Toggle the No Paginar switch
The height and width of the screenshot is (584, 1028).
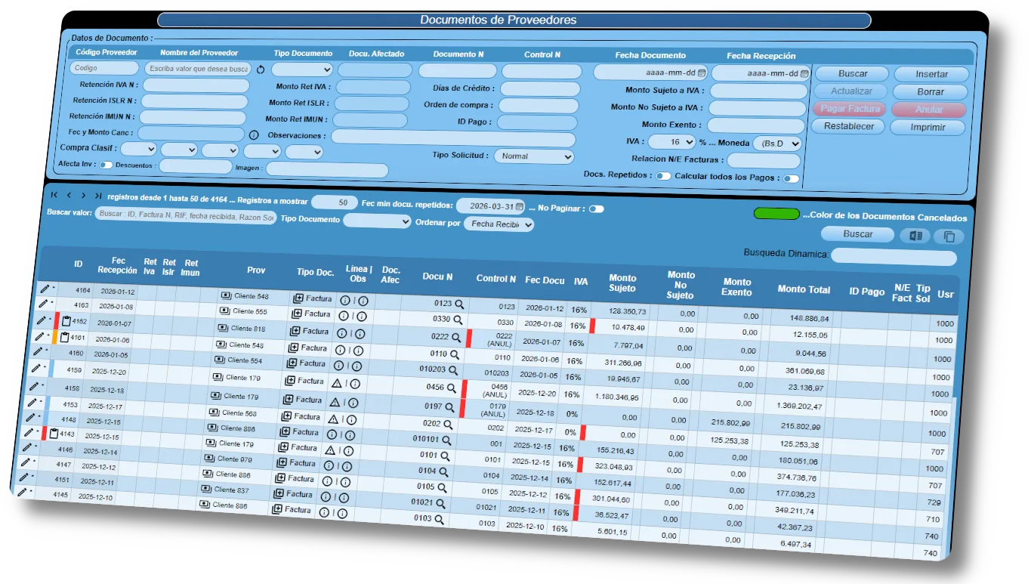596,209
